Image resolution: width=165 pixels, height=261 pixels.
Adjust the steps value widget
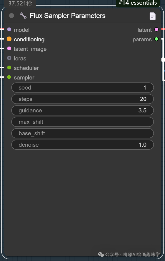82,99
